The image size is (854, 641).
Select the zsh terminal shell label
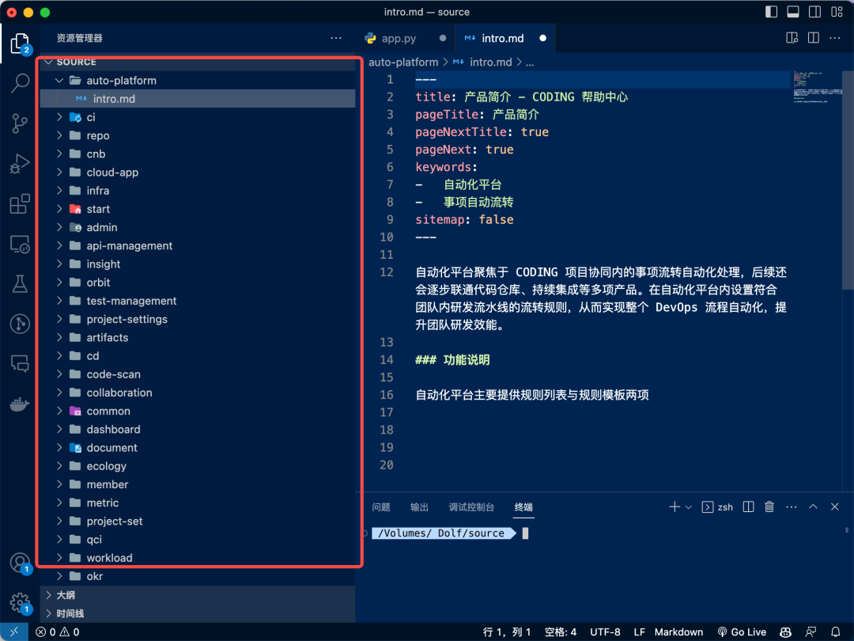tap(725, 507)
